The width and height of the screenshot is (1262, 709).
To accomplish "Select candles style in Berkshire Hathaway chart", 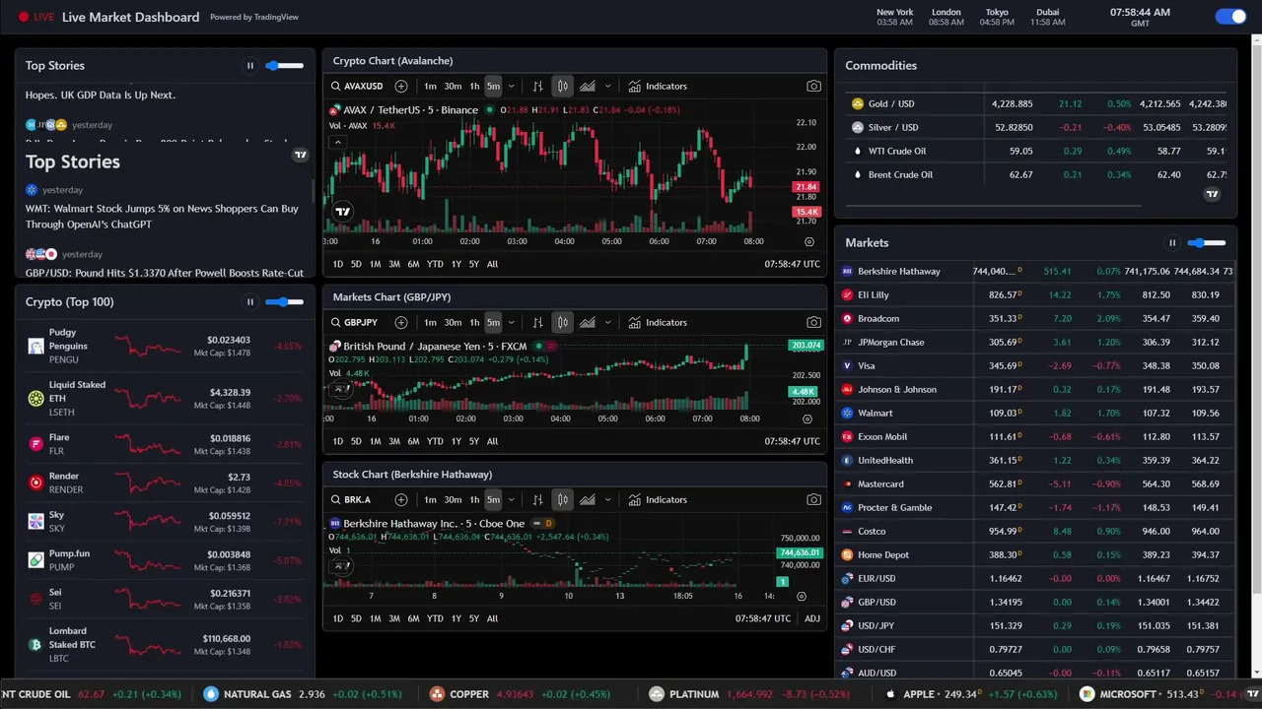I will pyautogui.click(x=562, y=499).
